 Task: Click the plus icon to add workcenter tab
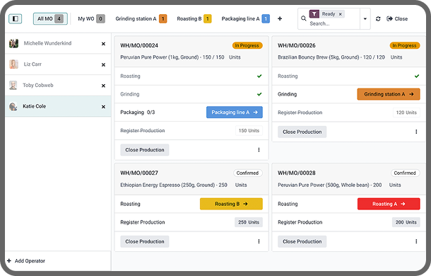[280, 18]
